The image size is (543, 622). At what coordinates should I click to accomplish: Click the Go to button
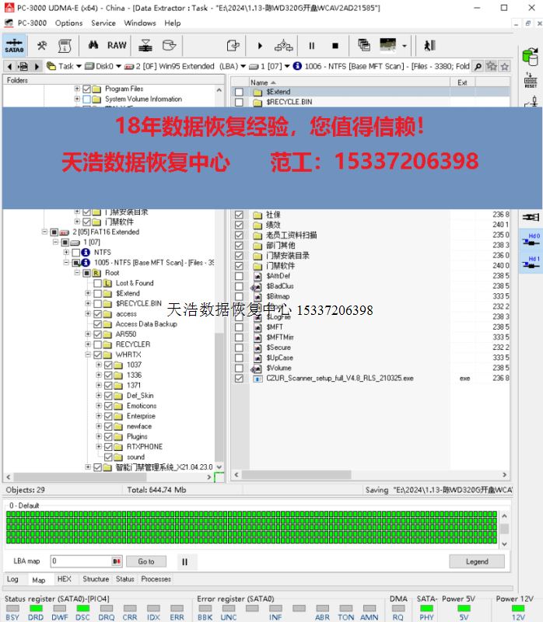146,561
